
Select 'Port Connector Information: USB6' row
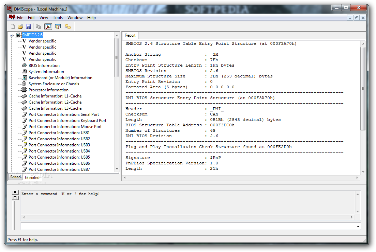click(x=59, y=163)
